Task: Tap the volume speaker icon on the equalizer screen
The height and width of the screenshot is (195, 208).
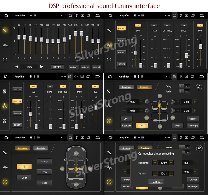Action: point(76,15)
